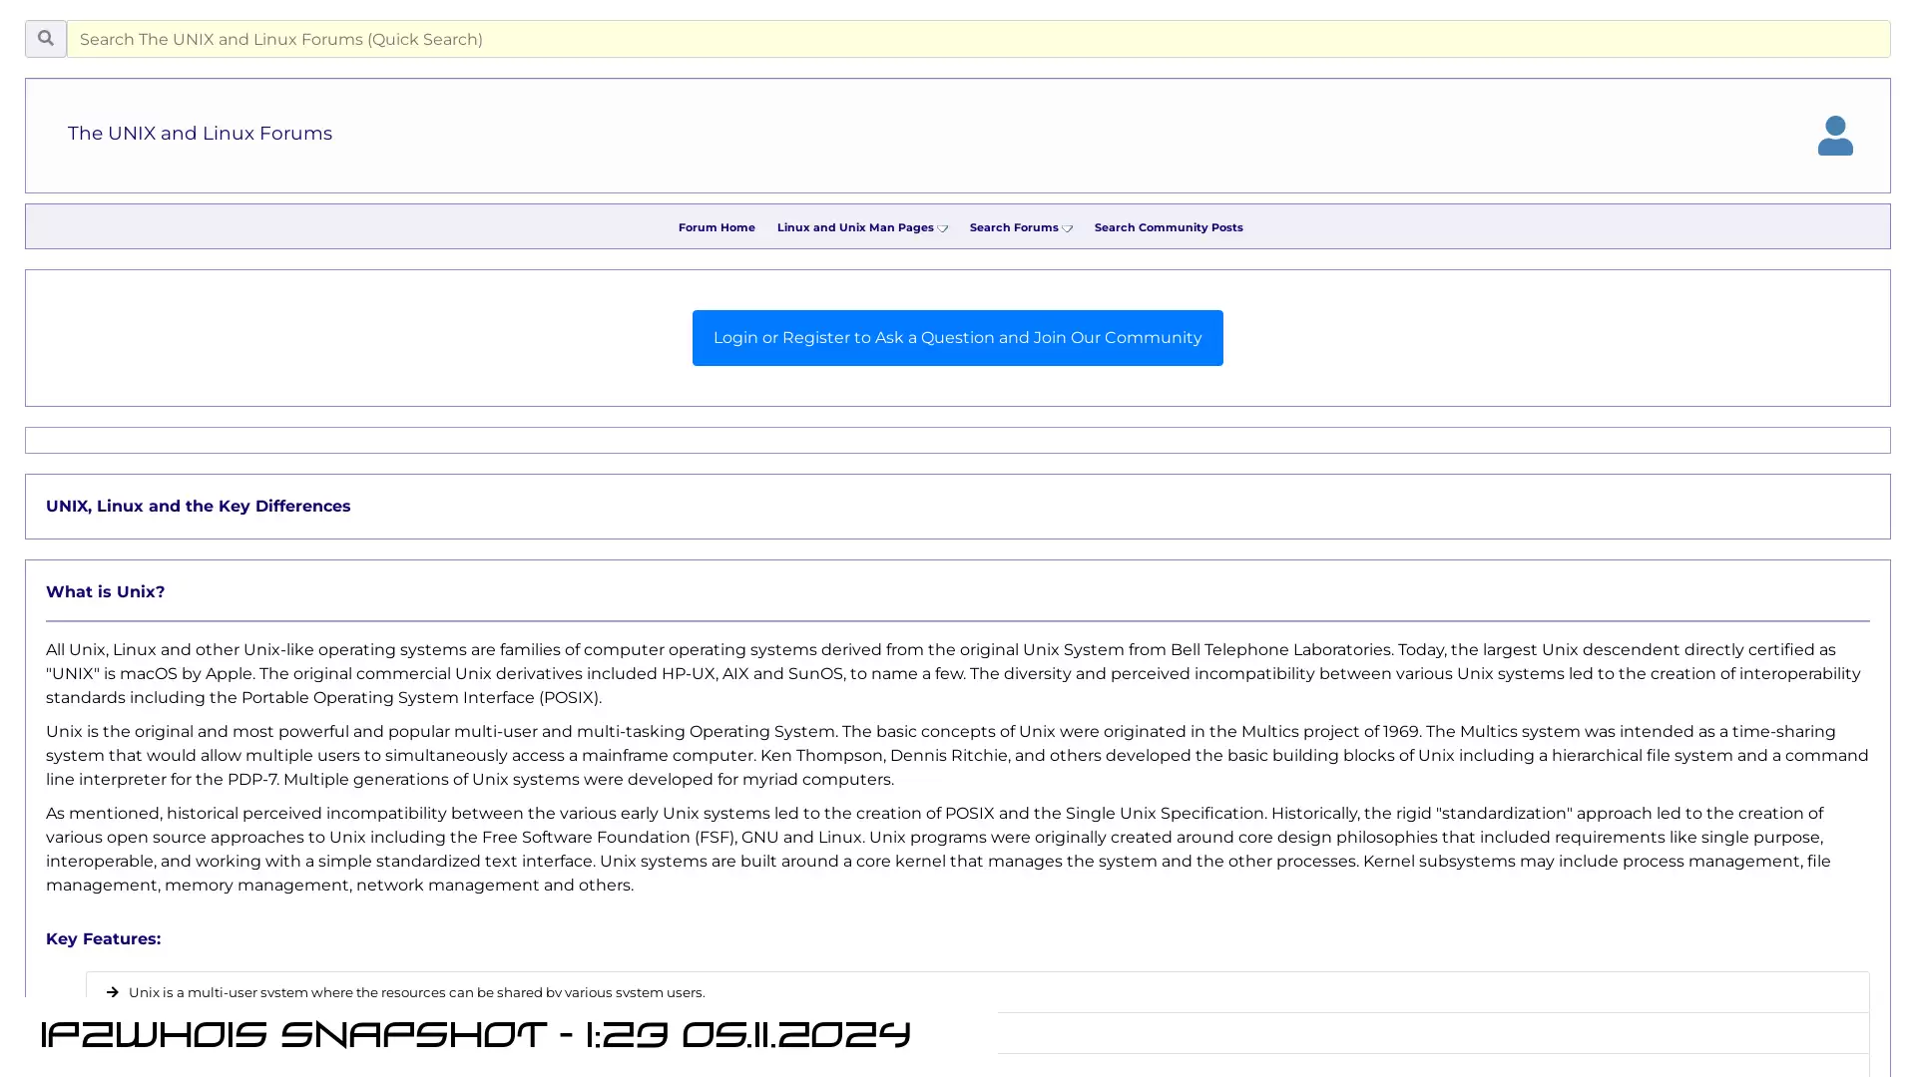
Task: Open the user profile icon
Action: pos(1835,136)
